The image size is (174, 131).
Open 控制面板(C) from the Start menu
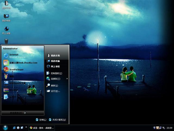point(56,73)
